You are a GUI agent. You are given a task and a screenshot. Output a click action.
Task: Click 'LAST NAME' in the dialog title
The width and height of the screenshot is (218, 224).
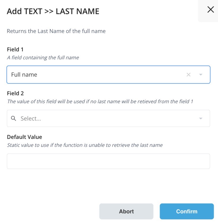point(77,11)
